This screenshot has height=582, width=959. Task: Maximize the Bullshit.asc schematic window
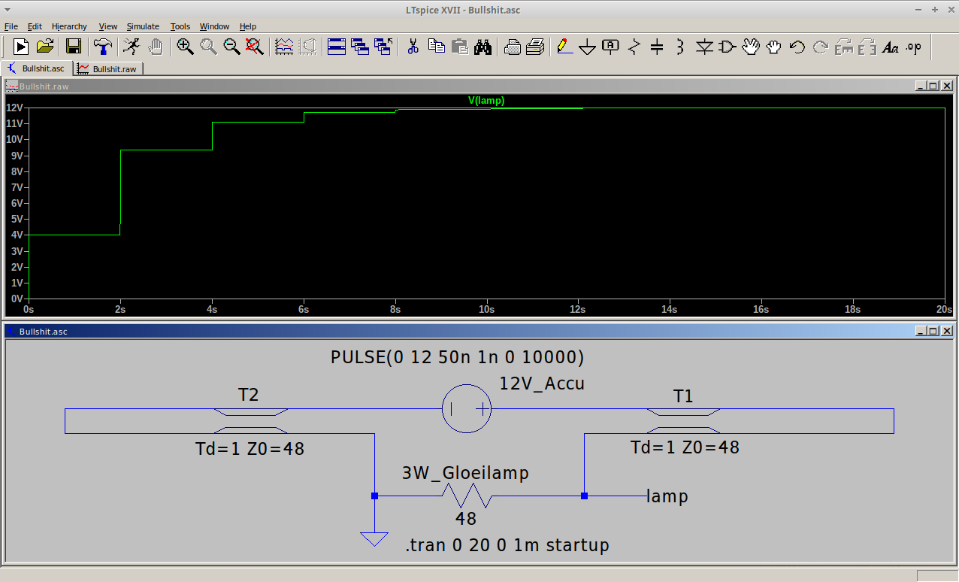933,331
